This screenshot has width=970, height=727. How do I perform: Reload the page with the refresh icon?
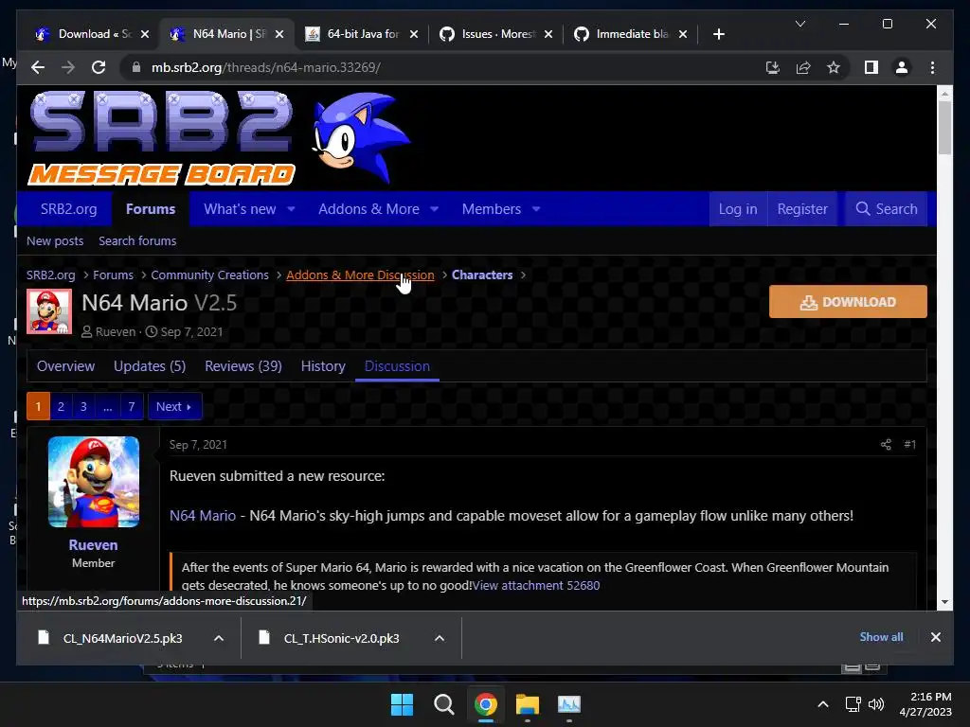(99, 67)
